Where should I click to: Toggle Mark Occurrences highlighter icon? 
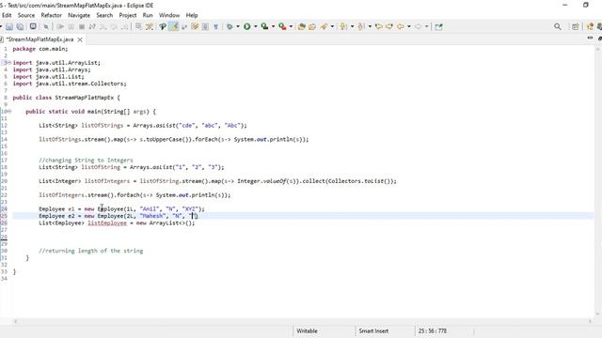[174, 26]
